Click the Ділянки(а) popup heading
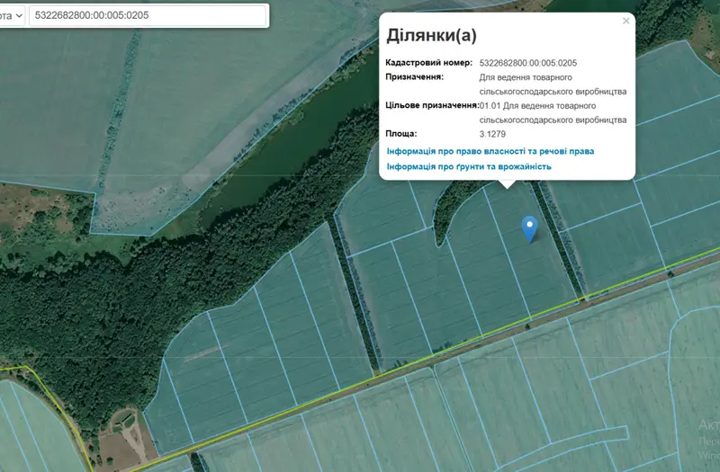Viewport: 720px width, 472px height. coord(431,35)
